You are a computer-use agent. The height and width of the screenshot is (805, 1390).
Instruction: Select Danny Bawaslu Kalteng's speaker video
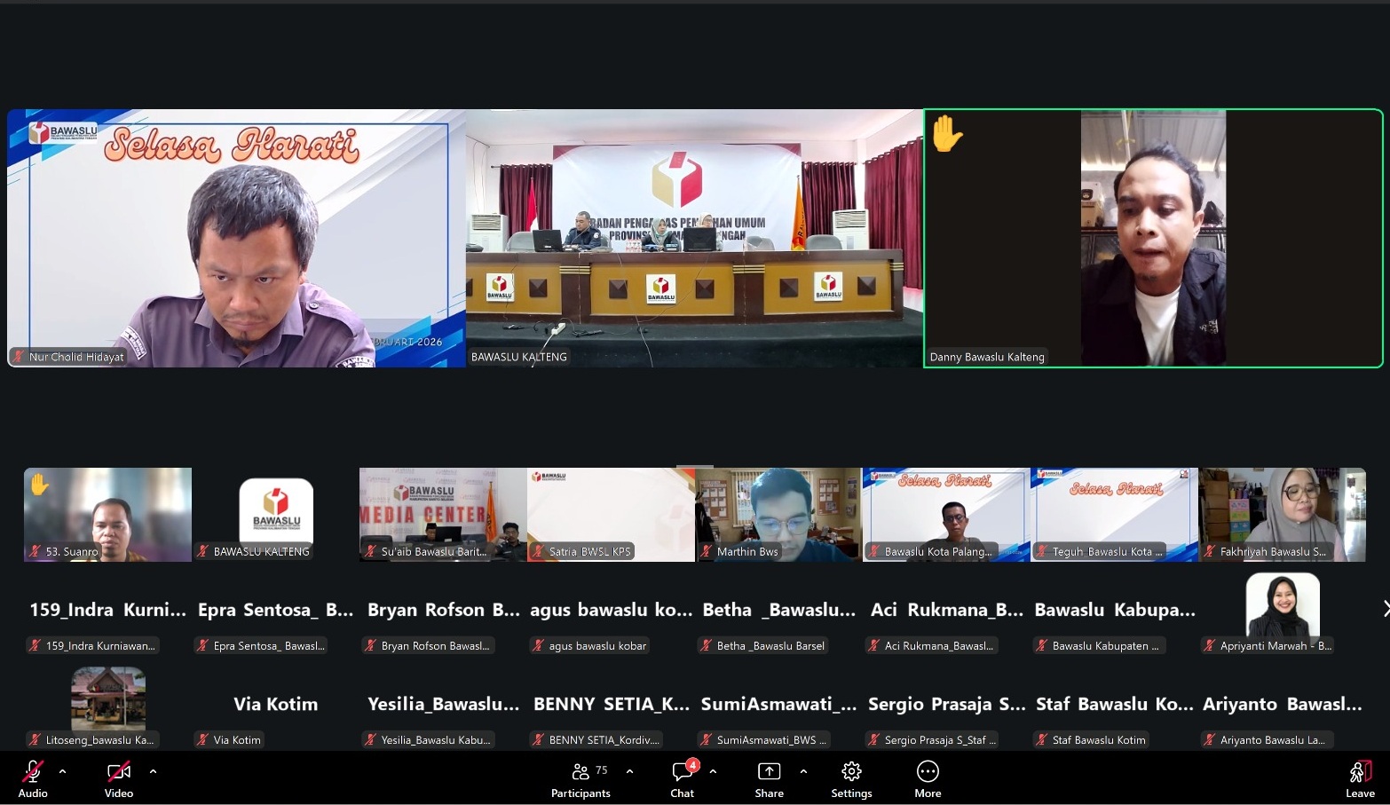[x=1153, y=238]
